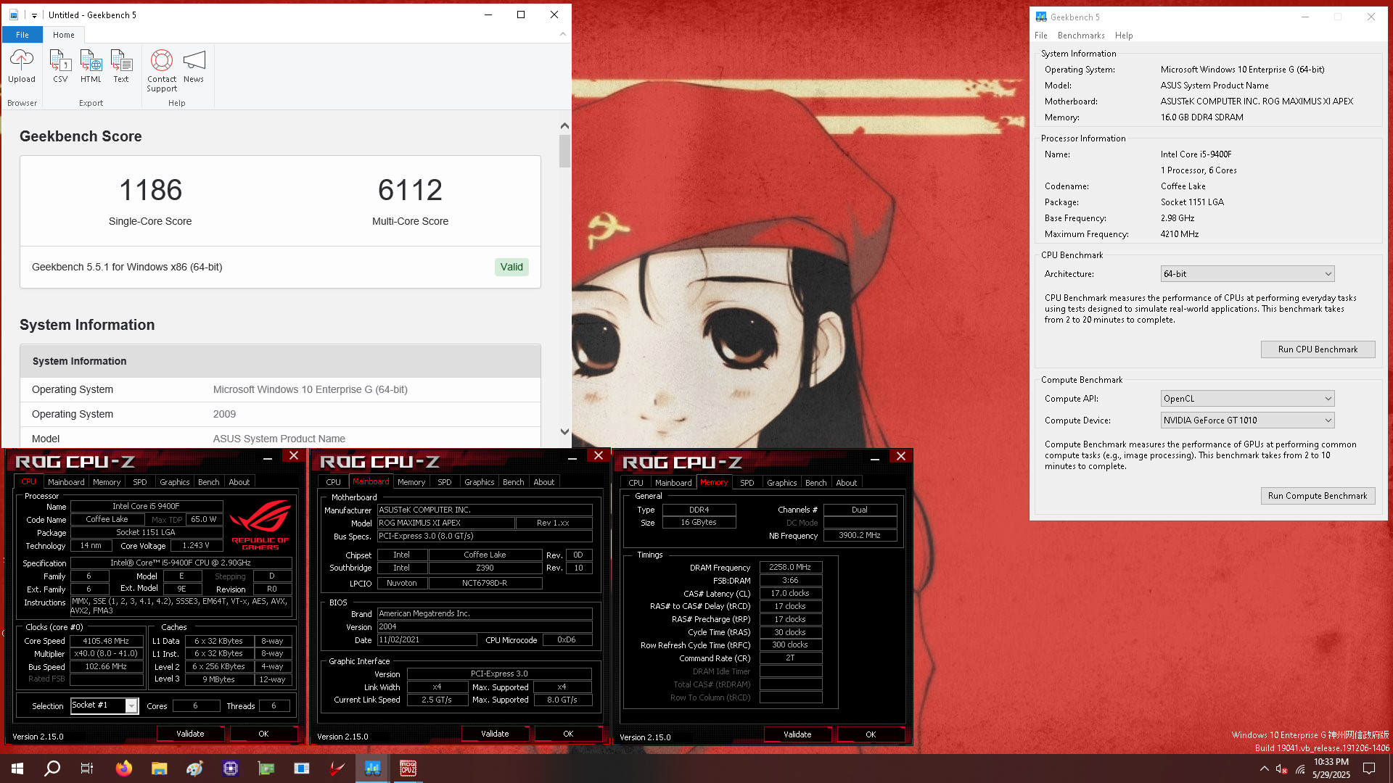
Task: Click the 1186 Single-Core Score value
Action: tap(150, 190)
